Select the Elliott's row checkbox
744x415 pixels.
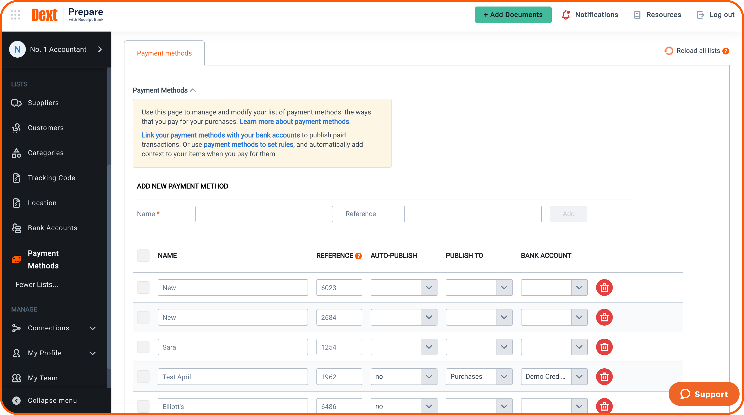(143, 406)
